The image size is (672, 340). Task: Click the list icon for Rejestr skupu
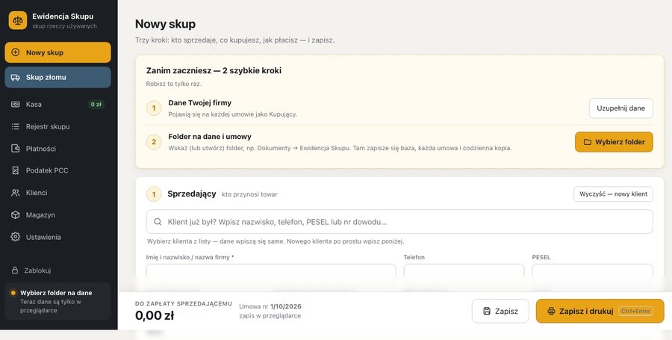(x=16, y=126)
